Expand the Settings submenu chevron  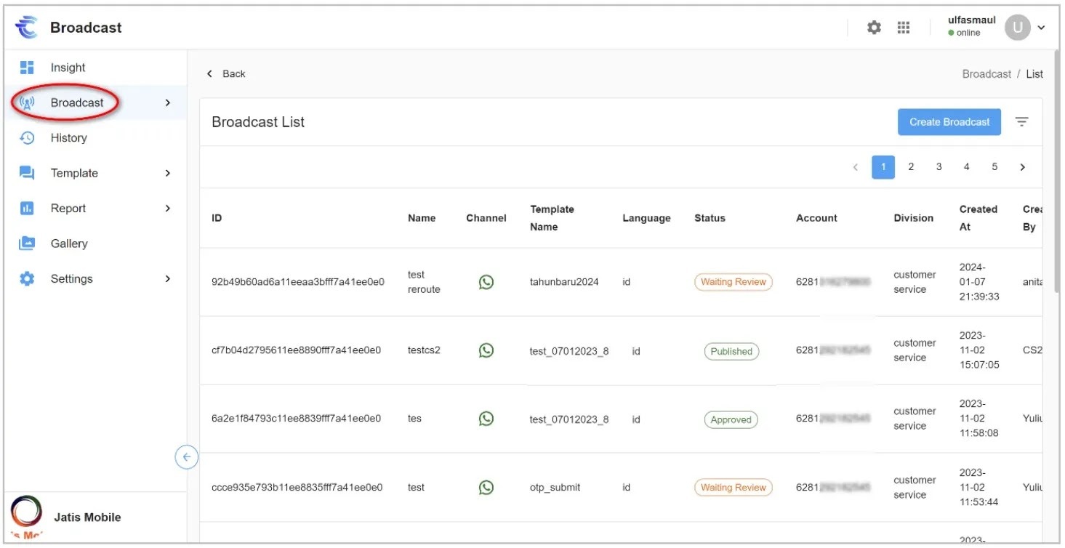(x=168, y=278)
